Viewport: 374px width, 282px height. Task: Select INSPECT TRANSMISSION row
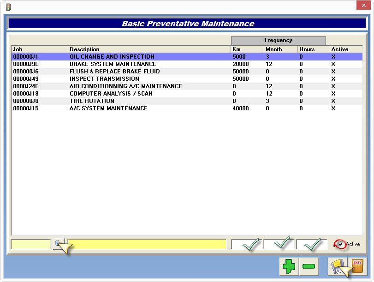tap(187, 79)
